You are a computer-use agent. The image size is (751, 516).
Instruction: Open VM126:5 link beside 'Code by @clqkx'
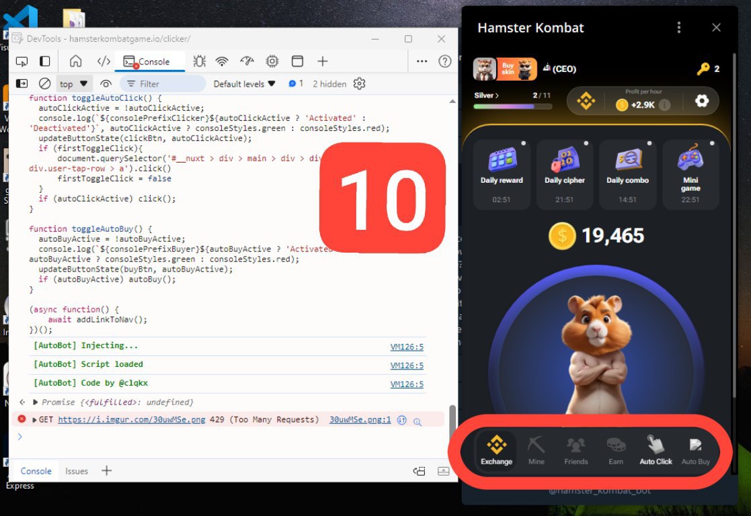pos(407,384)
